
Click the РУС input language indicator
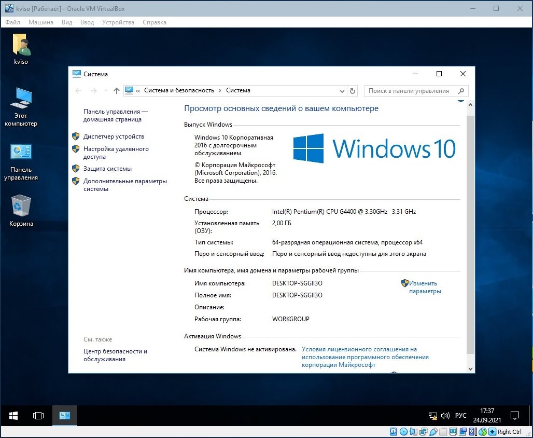(460, 416)
